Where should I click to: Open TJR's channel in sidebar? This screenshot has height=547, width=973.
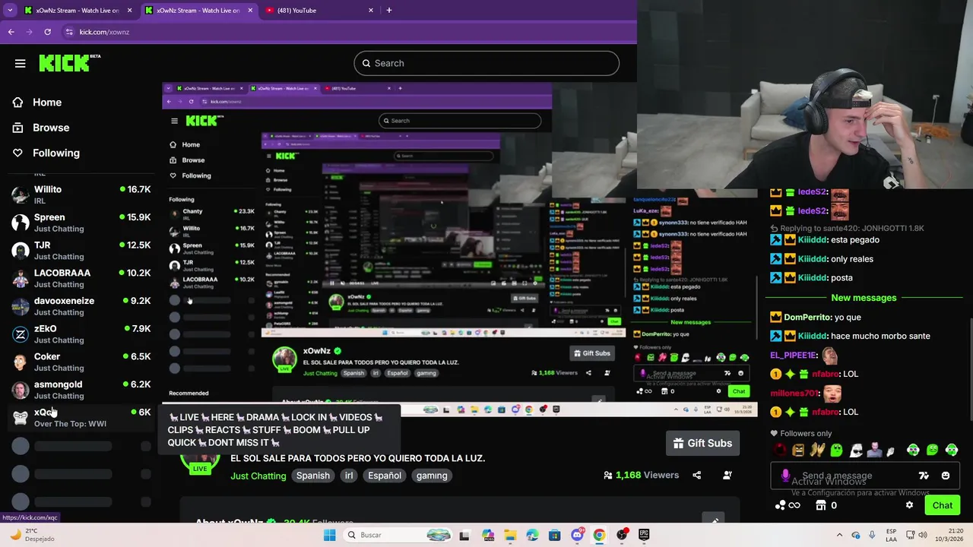pyautogui.click(x=81, y=251)
